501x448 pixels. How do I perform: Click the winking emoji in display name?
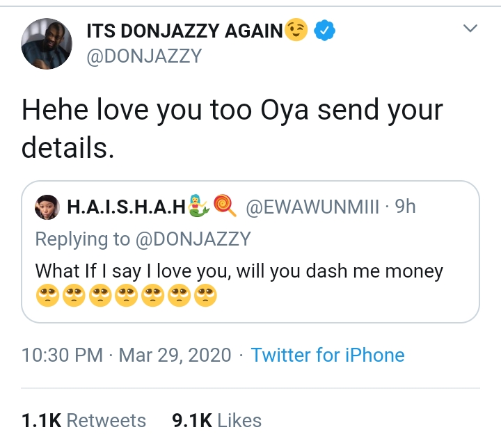pyautogui.click(x=297, y=30)
